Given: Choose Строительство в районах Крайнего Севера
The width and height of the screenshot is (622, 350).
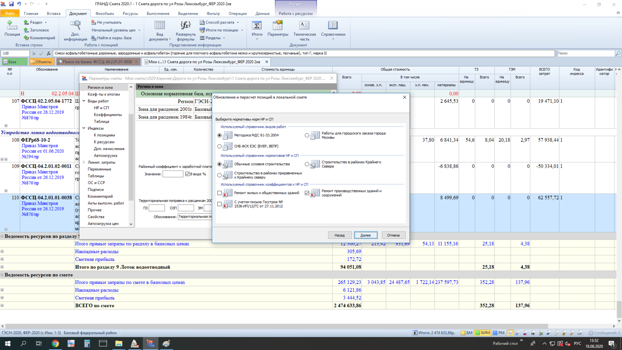Looking at the screenshot, I should (307, 164).
